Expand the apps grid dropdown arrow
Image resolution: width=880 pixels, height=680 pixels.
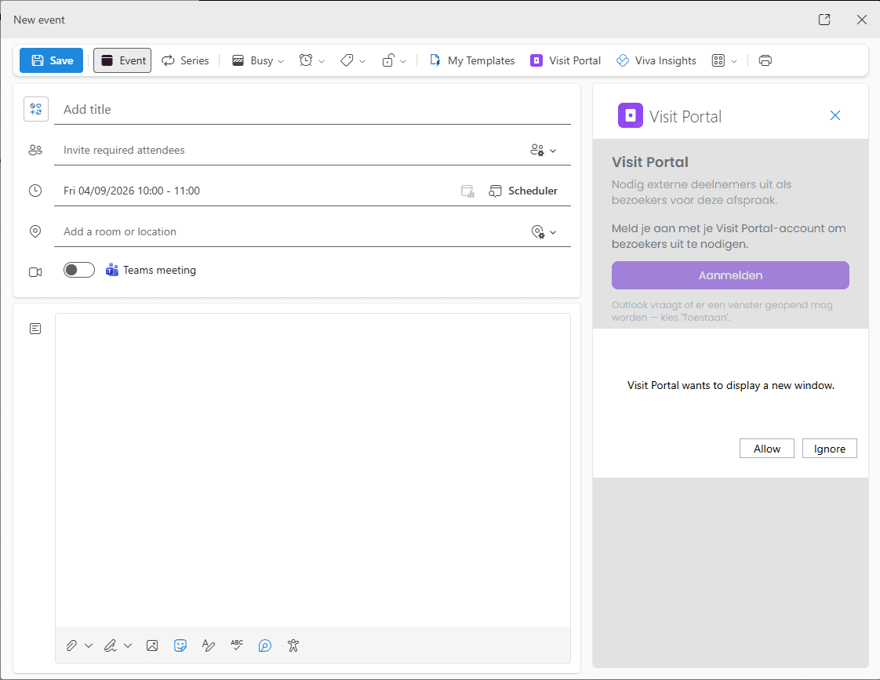[x=734, y=61]
